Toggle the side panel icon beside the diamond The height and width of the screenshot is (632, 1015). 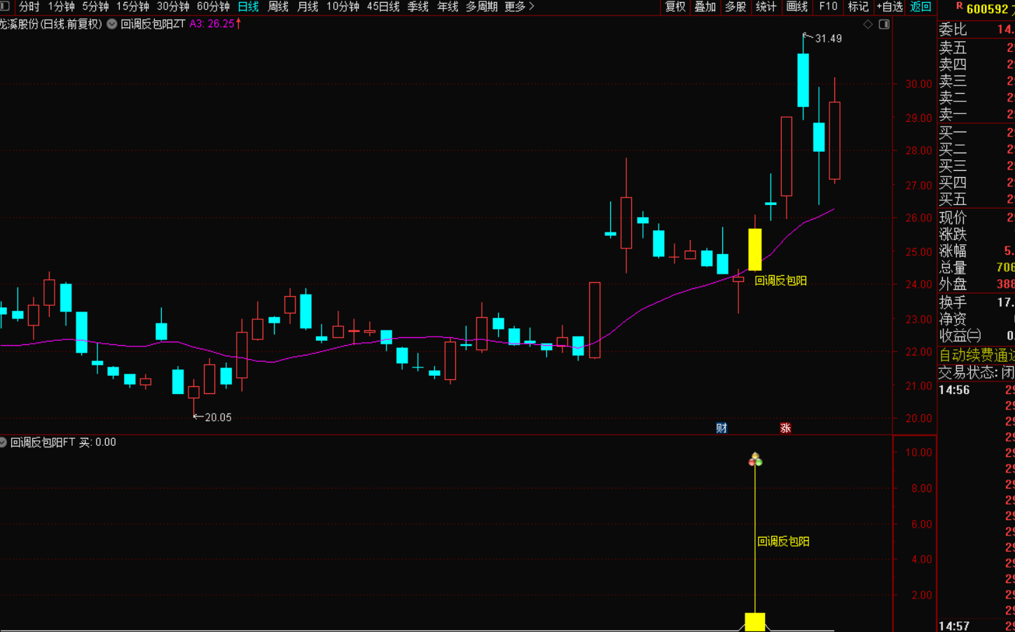point(884,24)
